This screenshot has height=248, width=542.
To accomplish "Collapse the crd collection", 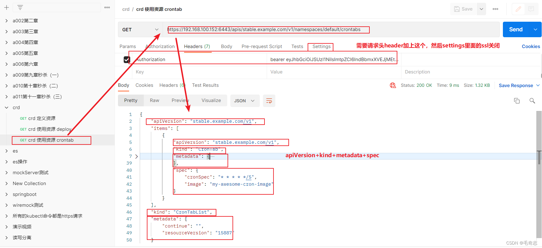I will point(7,108).
